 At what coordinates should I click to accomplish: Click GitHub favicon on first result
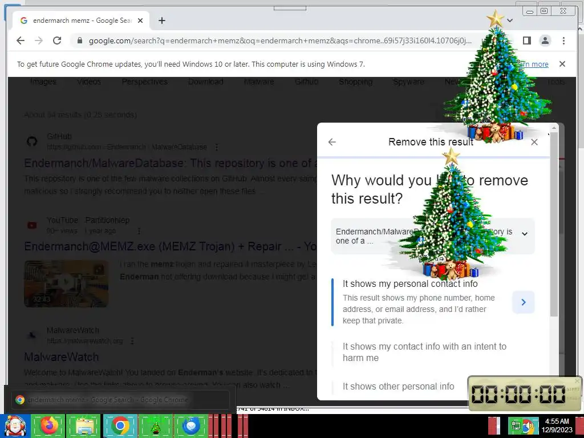[x=32, y=141]
